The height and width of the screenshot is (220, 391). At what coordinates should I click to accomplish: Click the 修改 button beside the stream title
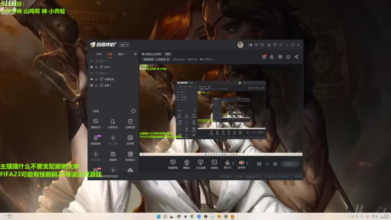point(168,54)
